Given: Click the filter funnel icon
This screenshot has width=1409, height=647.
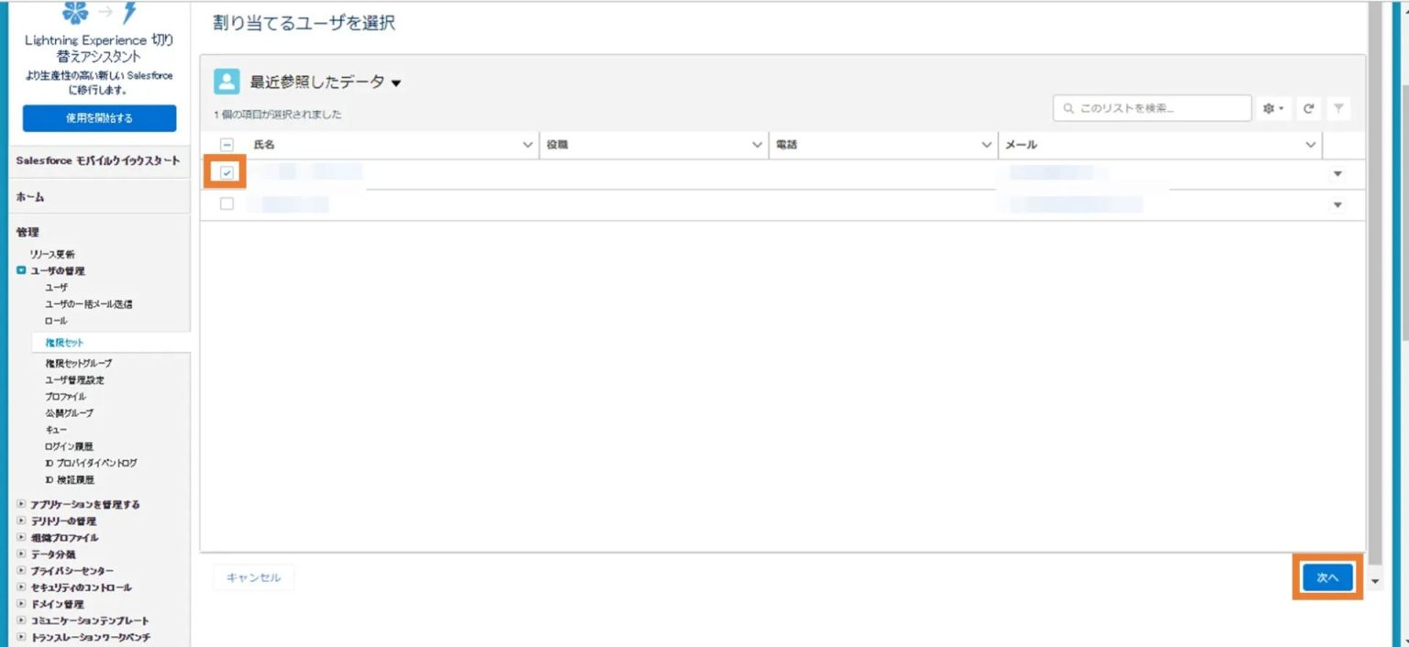Looking at the screenshot, I should (1338, 109).
